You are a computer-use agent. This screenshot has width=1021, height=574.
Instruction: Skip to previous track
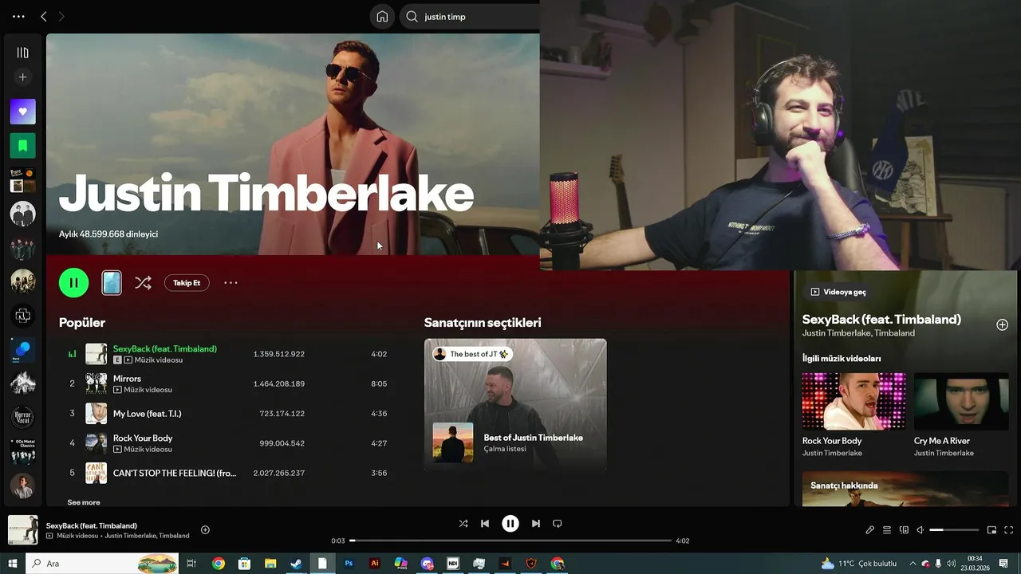click(x=485, y=524)
